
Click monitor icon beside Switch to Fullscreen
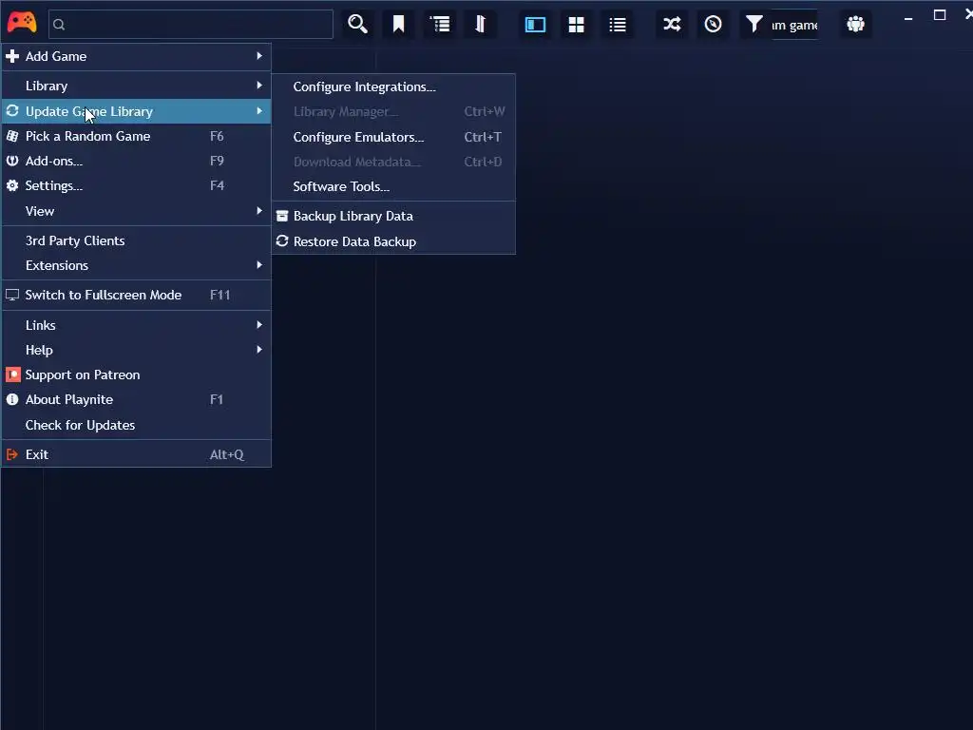[x=12, y=295]
